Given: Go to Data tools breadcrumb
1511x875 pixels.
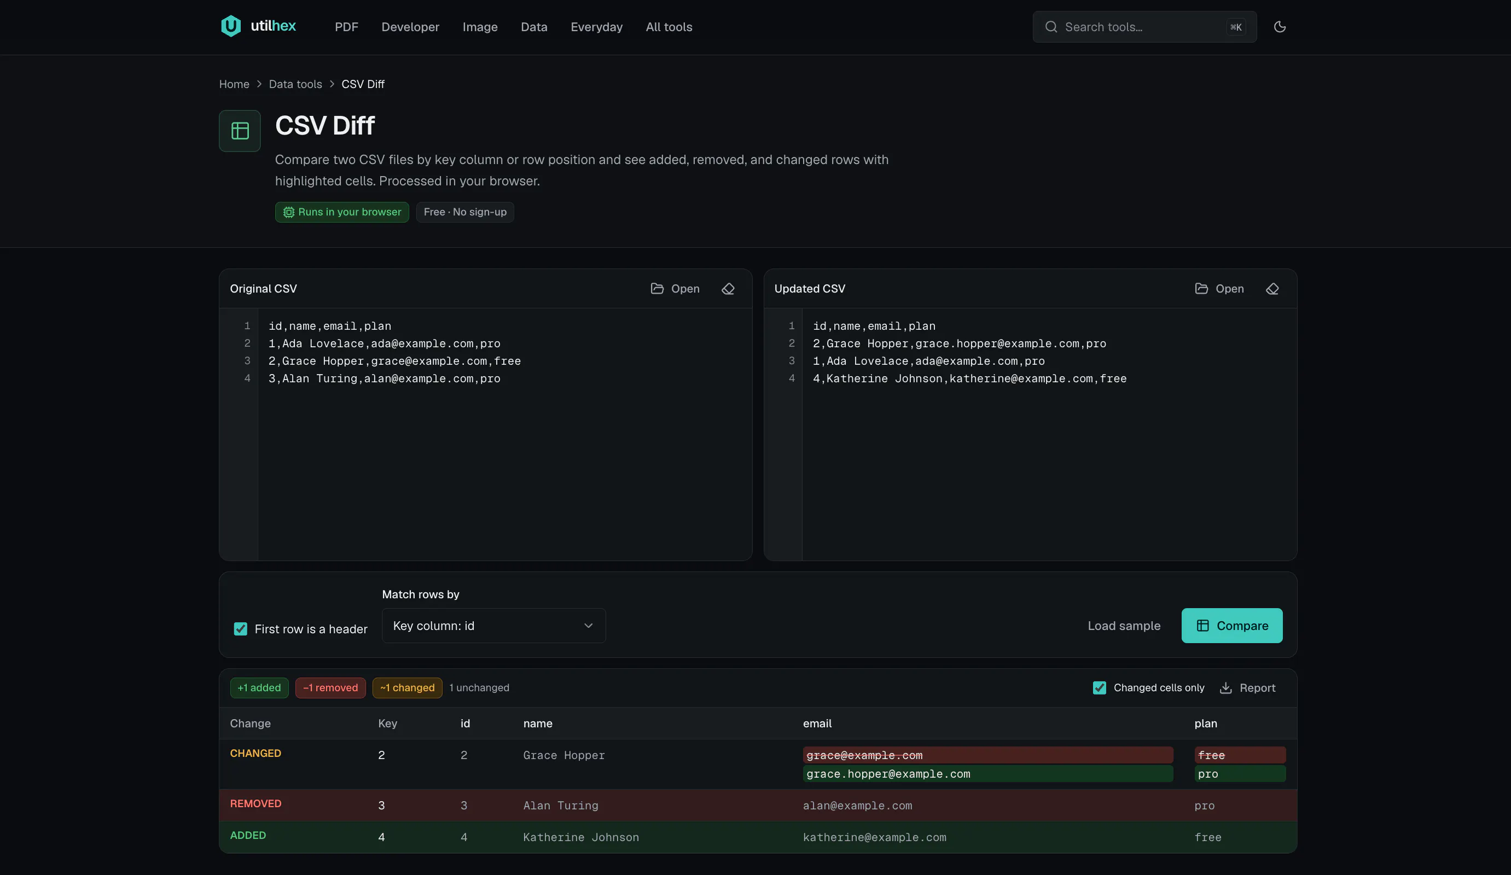Looking at the screenshot, I should [x=295, y=84].
